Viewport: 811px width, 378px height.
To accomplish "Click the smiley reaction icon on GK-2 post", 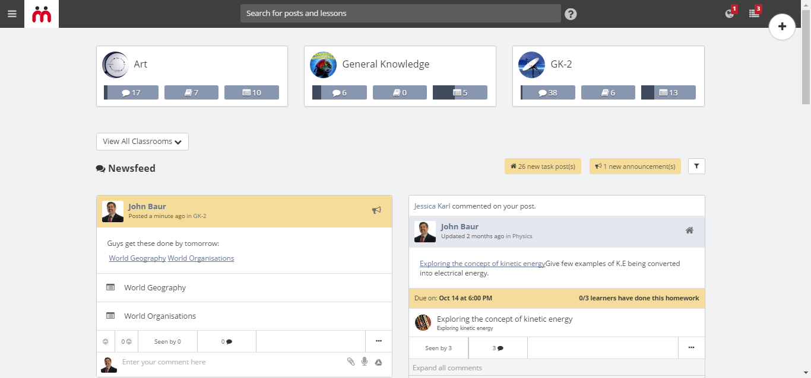I will pyautogui.click(x=106, y=341).
